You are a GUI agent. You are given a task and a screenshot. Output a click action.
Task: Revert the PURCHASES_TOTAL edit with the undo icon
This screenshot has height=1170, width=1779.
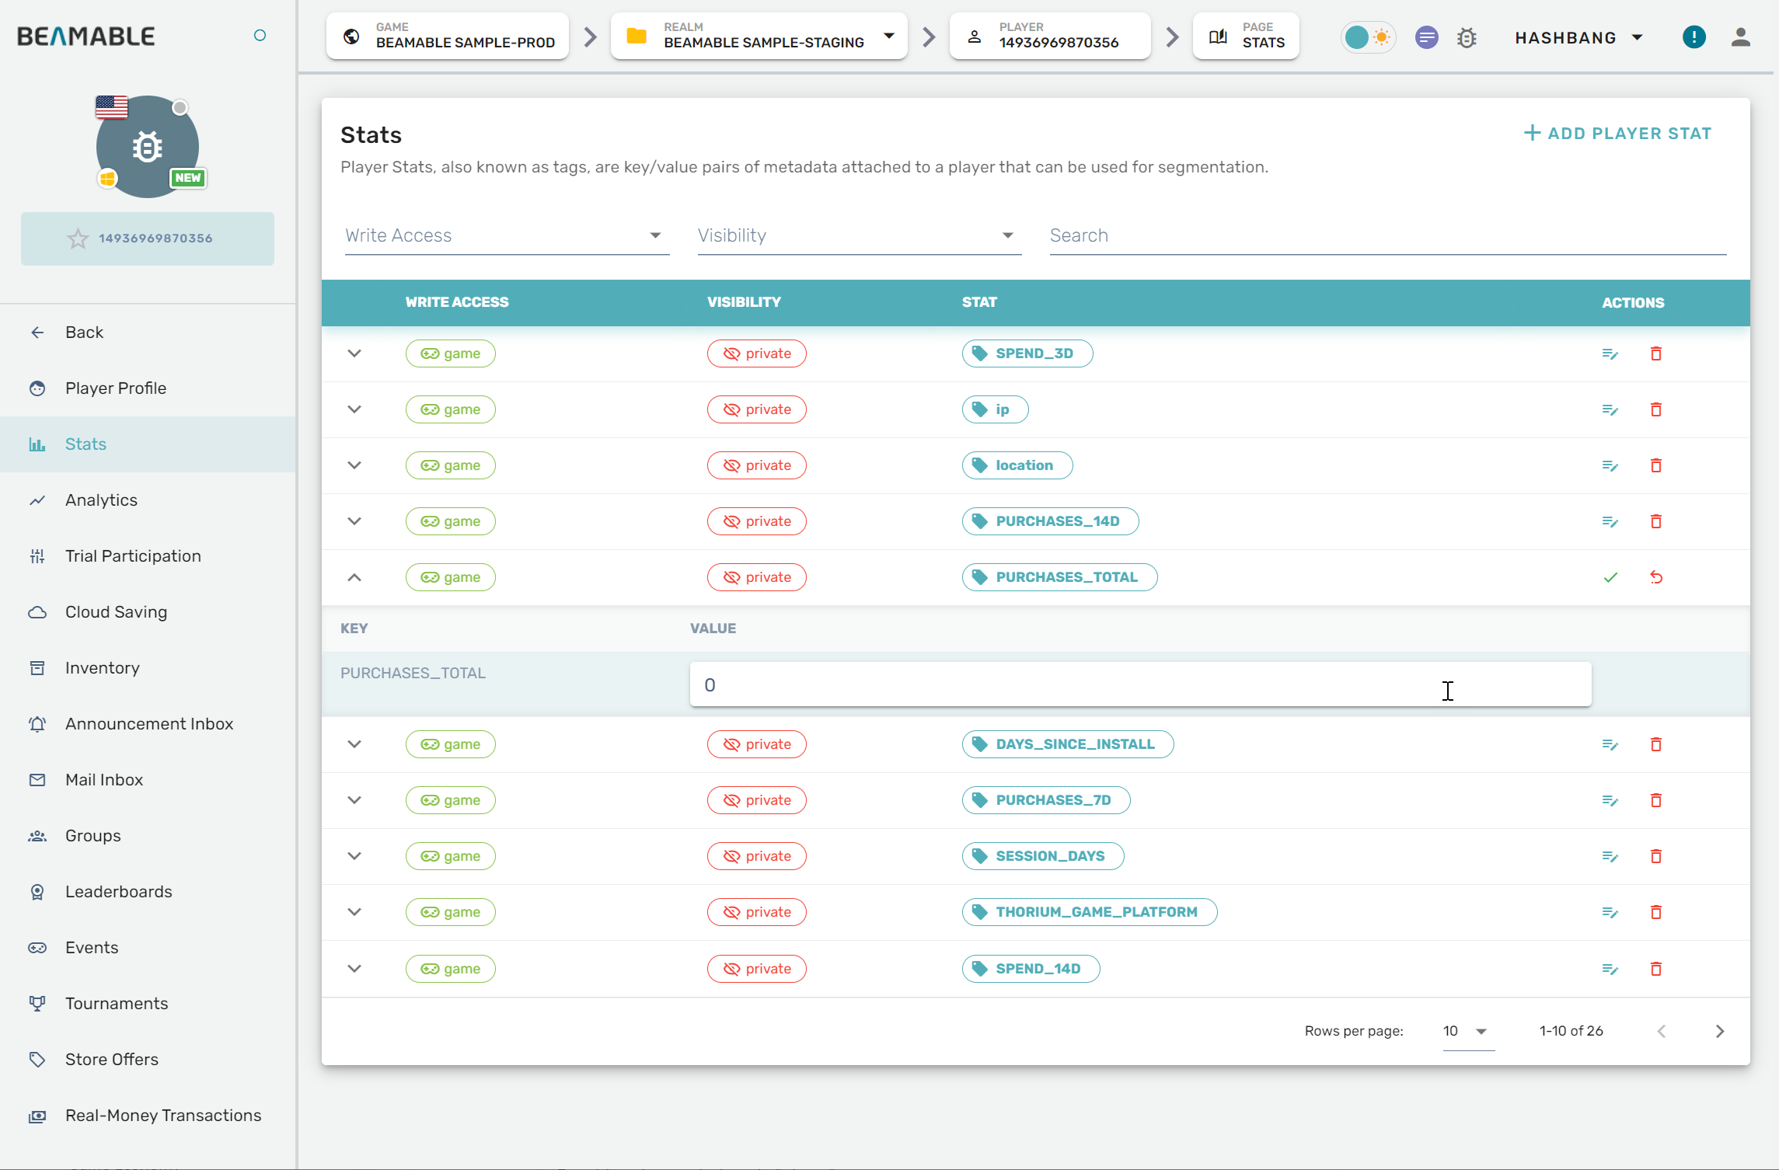pyautogui.click(x=1656, y=577)
